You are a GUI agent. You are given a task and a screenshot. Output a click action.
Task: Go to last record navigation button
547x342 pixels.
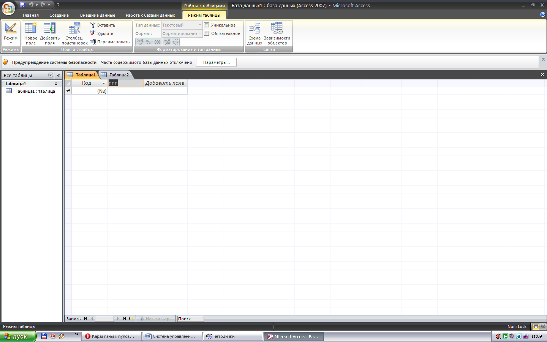(x=124, y=319)
